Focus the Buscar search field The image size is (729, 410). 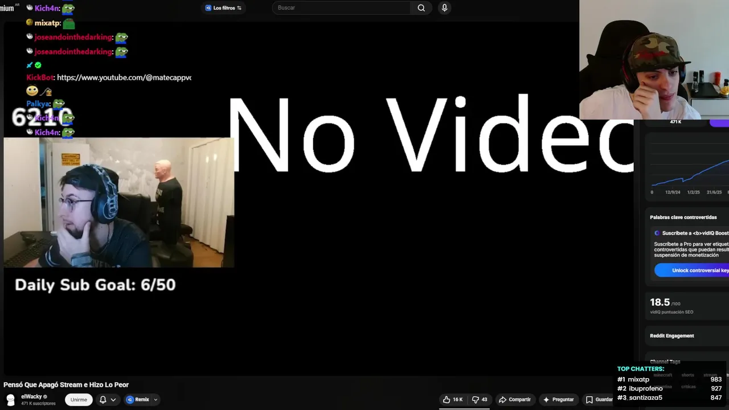point(342,8)
